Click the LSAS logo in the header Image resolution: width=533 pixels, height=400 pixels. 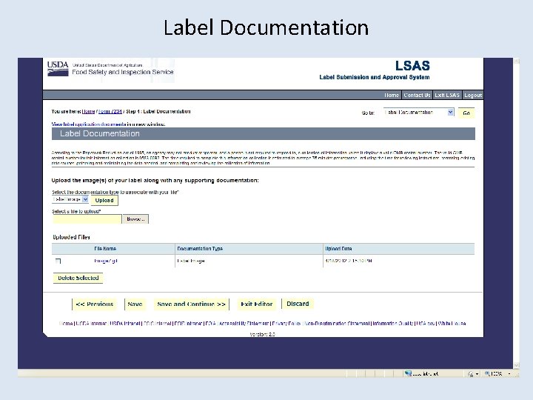point(412,66)
